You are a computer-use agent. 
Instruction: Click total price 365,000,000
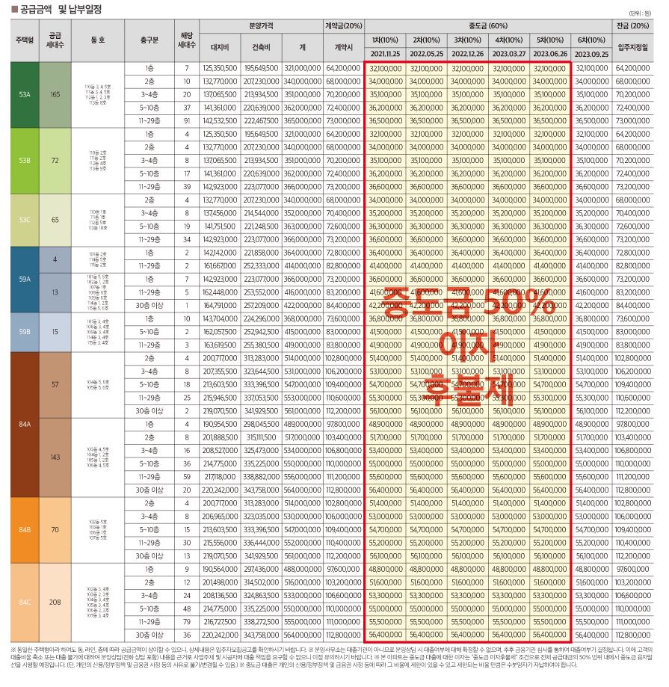pyautogui.click(x=302, y=121)
